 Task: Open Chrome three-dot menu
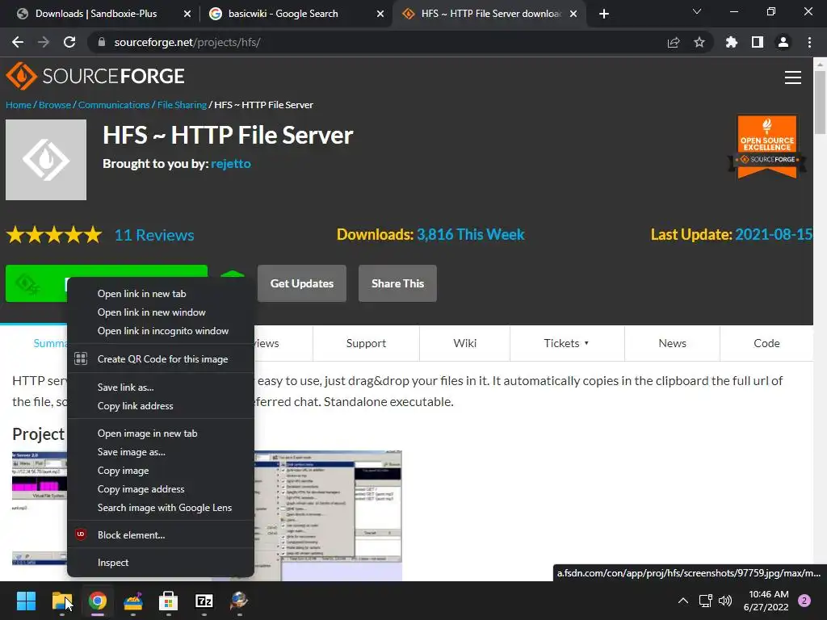809,42
